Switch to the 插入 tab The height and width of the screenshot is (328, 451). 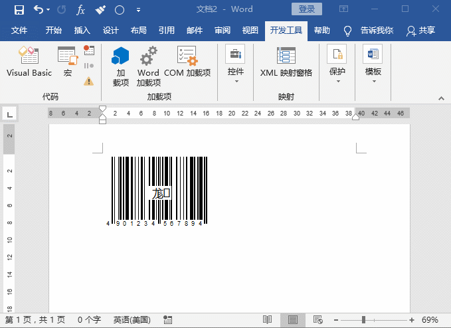tap(82, 30)
